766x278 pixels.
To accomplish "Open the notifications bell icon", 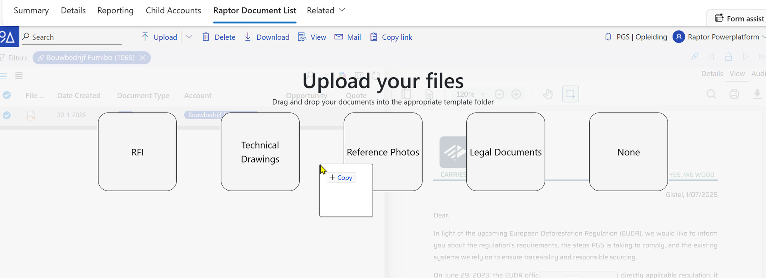I will pos(608,37).
